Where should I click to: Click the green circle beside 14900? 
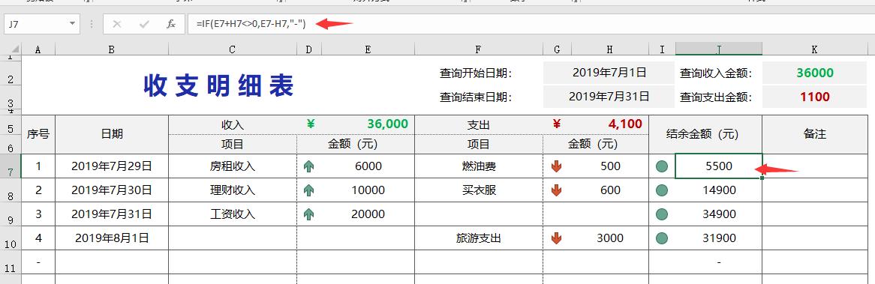tap(662, 190)
